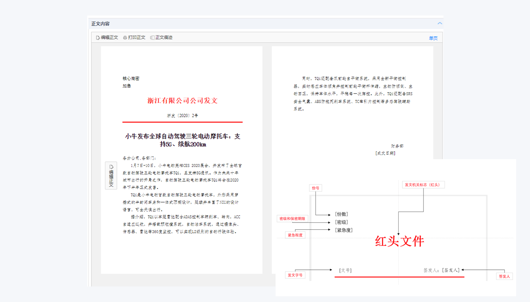
Task: Click the 发文字号 annotation label
Action: coord(295,275)
